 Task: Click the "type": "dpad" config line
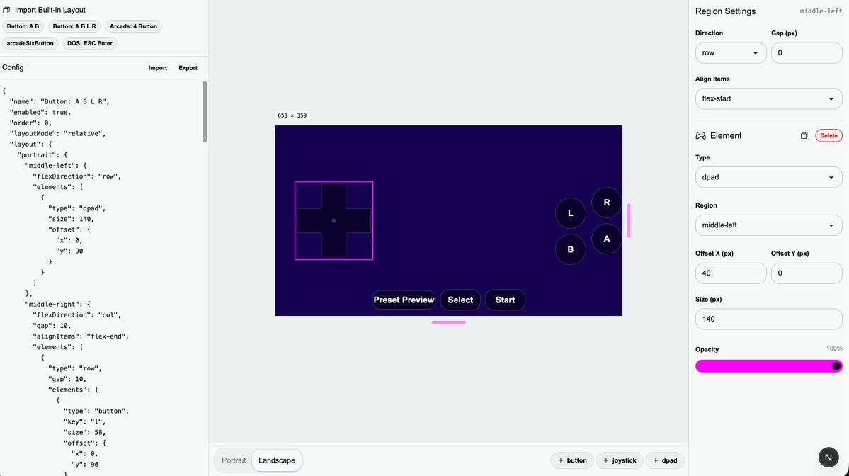(77, 208)
